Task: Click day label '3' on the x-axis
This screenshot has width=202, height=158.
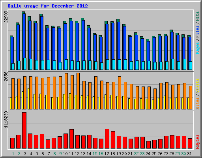Action: 25,154
